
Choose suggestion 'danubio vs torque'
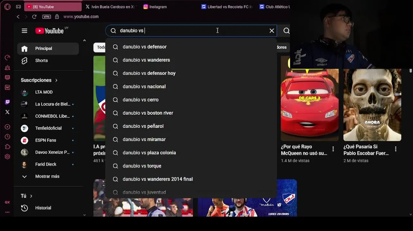[191, 166]
